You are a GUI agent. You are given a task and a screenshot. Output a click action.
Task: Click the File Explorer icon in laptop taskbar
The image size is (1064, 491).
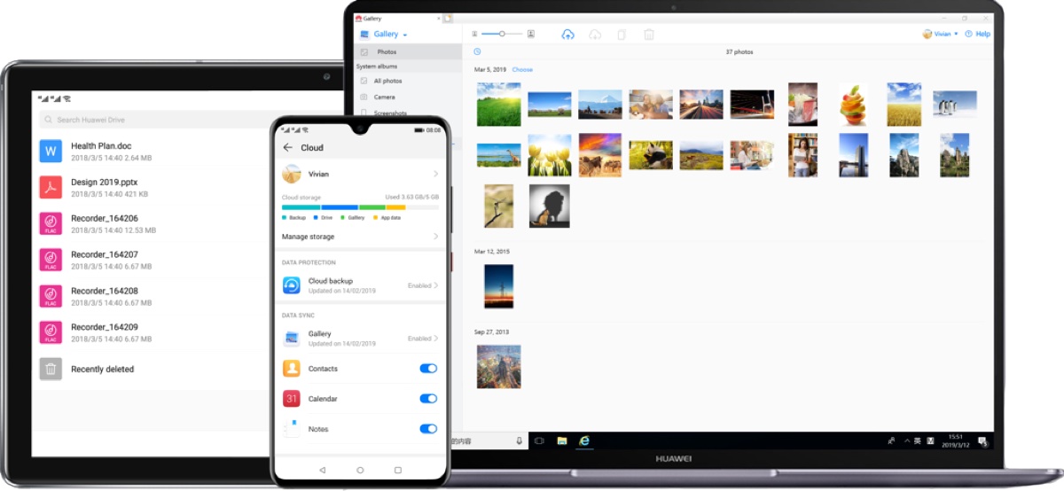[x=561, y=440]
